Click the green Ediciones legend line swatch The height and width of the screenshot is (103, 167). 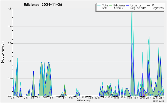pos(111,6)
